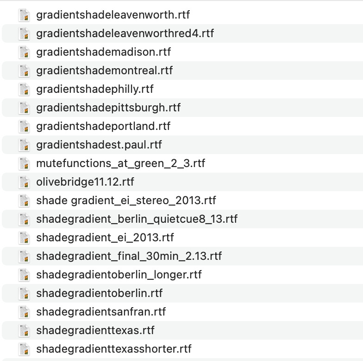Select the file name gradientshadepittsburgh.rtf
Viewport: 363px width, 361px height.
[108, 108]
